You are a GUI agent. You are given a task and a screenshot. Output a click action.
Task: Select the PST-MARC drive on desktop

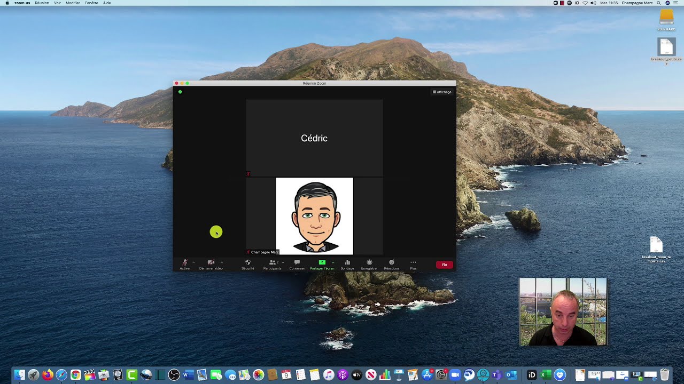click(x=666, y=20)
